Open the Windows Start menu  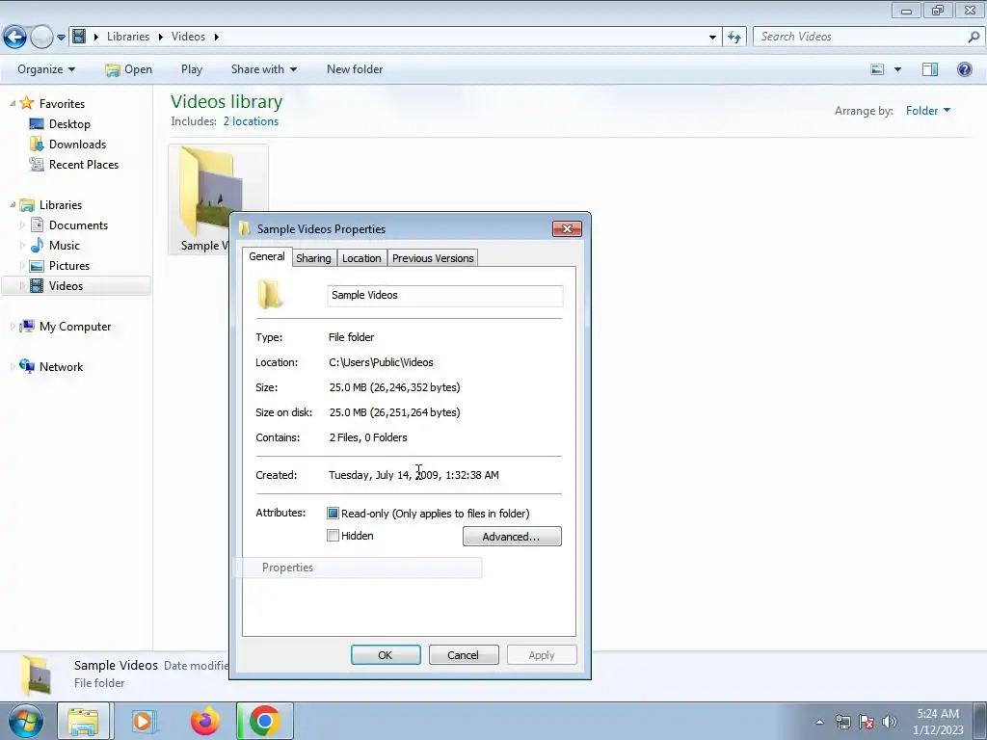26,721
